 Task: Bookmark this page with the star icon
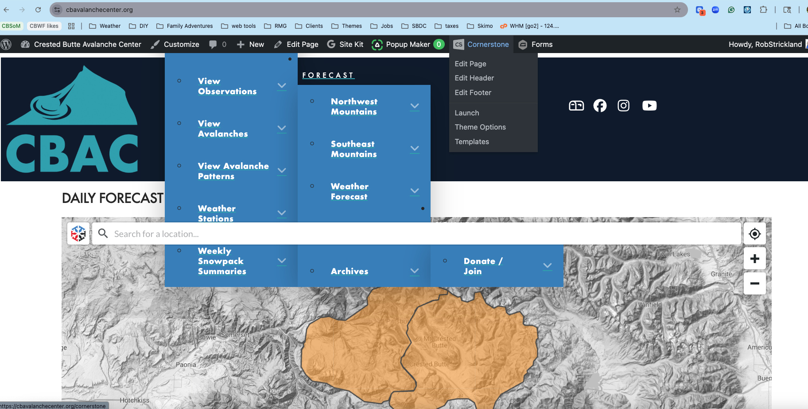[x=677, y=10]
